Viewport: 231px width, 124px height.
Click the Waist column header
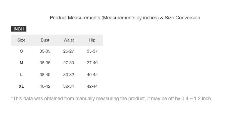[69, 40]
